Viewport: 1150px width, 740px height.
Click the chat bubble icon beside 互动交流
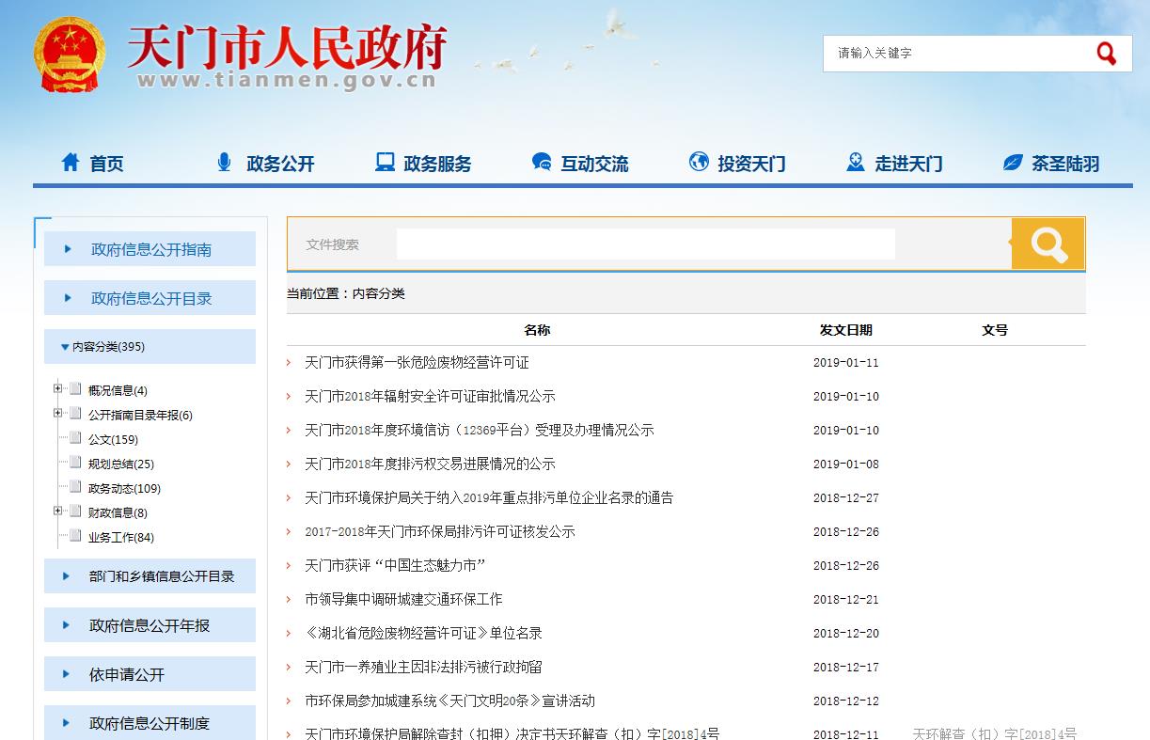tap(542, 163)
